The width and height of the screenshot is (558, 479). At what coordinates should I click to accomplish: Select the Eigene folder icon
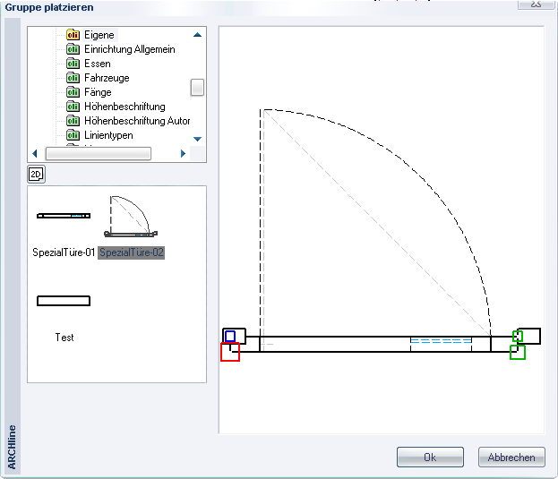[73, 35]
